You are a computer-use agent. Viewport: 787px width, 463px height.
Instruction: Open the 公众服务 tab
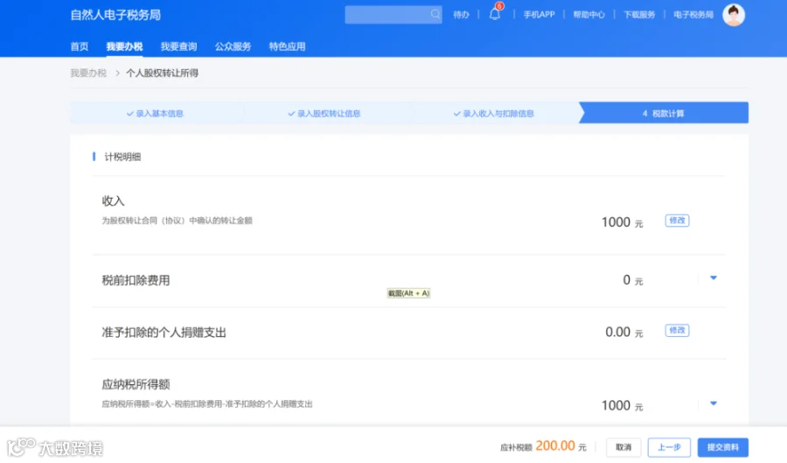tap(233, 46)
